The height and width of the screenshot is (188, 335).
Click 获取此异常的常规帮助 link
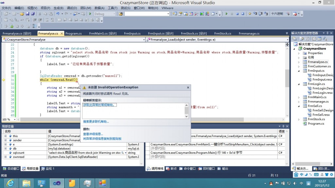point(99,105)
